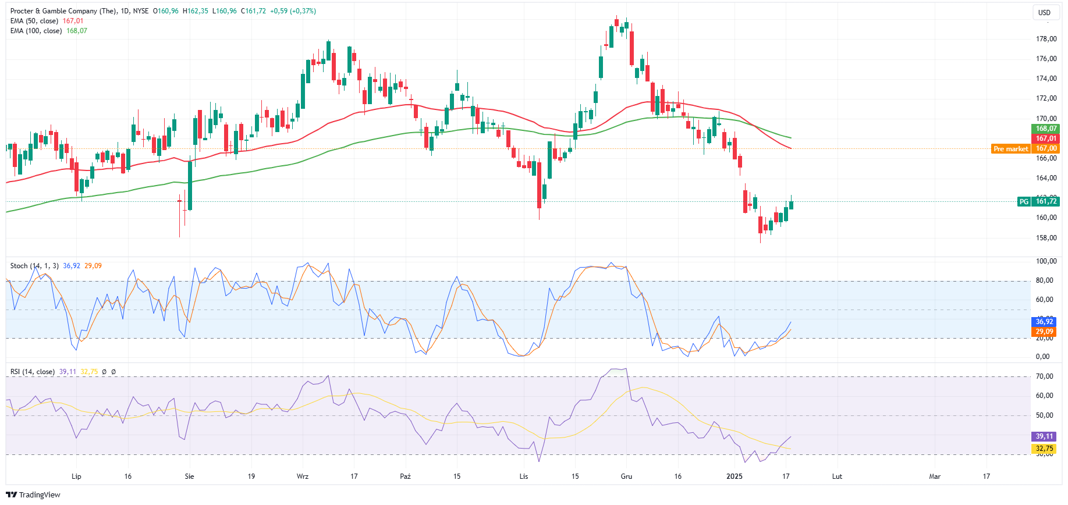Viewport: 1068px width, 505px height.
Task: Click the red 167,01 EMA axis label
Action: 1045,138
